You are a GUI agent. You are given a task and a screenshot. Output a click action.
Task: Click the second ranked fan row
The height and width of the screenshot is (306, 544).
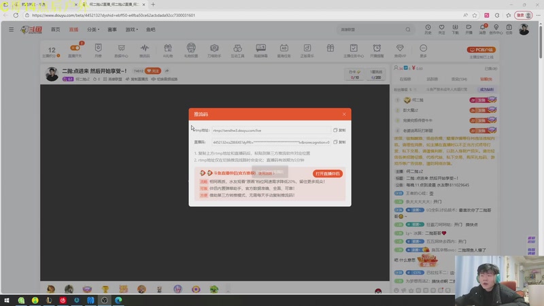tap(445, 110)
